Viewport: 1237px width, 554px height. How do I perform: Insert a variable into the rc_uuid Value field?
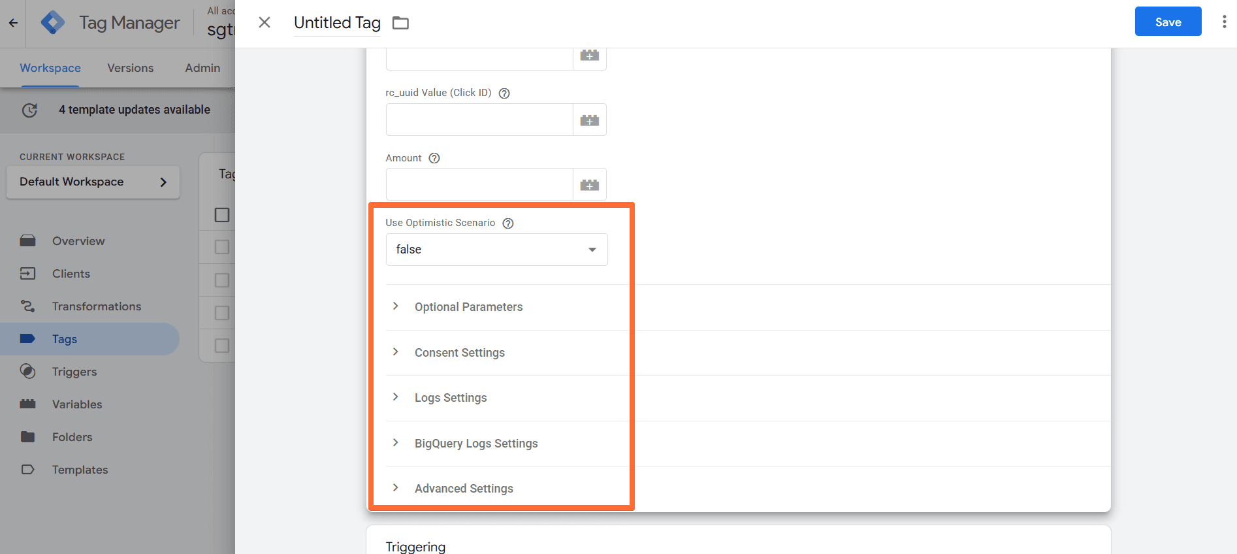tap(589, 120)
